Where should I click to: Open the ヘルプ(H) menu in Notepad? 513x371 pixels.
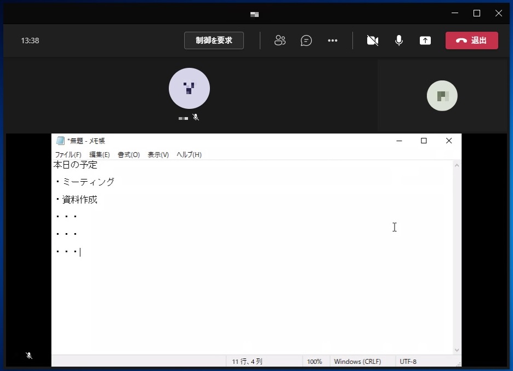tap(189, 154)
